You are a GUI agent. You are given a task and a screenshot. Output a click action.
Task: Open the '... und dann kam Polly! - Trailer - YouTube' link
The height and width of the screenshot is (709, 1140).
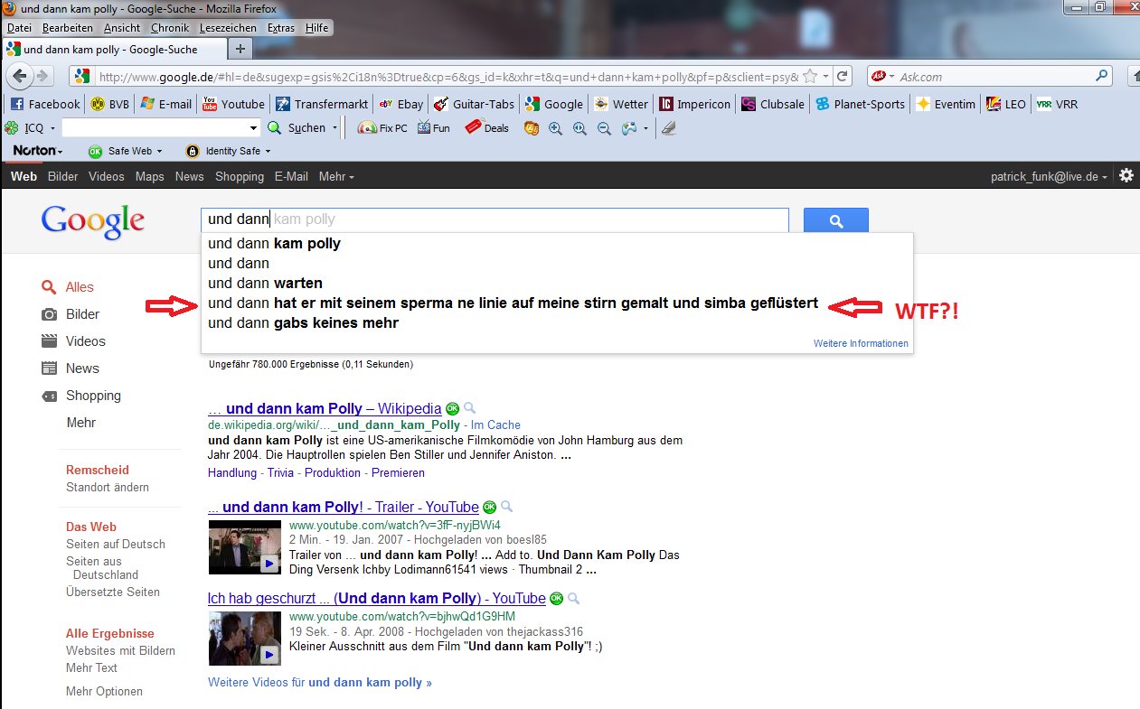344,507
